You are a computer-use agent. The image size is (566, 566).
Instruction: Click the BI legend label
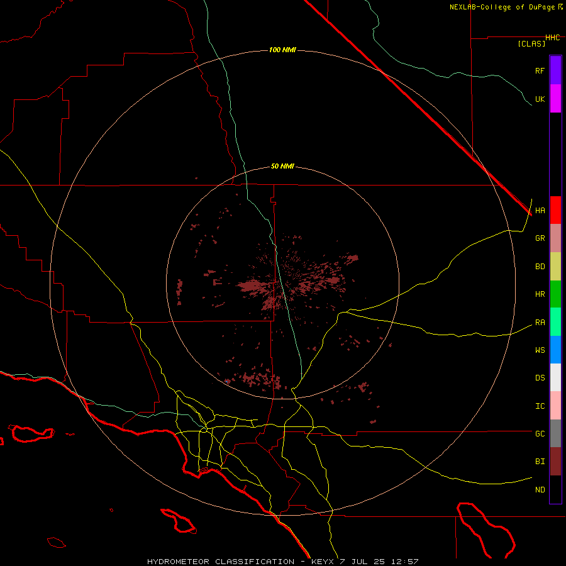(x=540, y=462)
